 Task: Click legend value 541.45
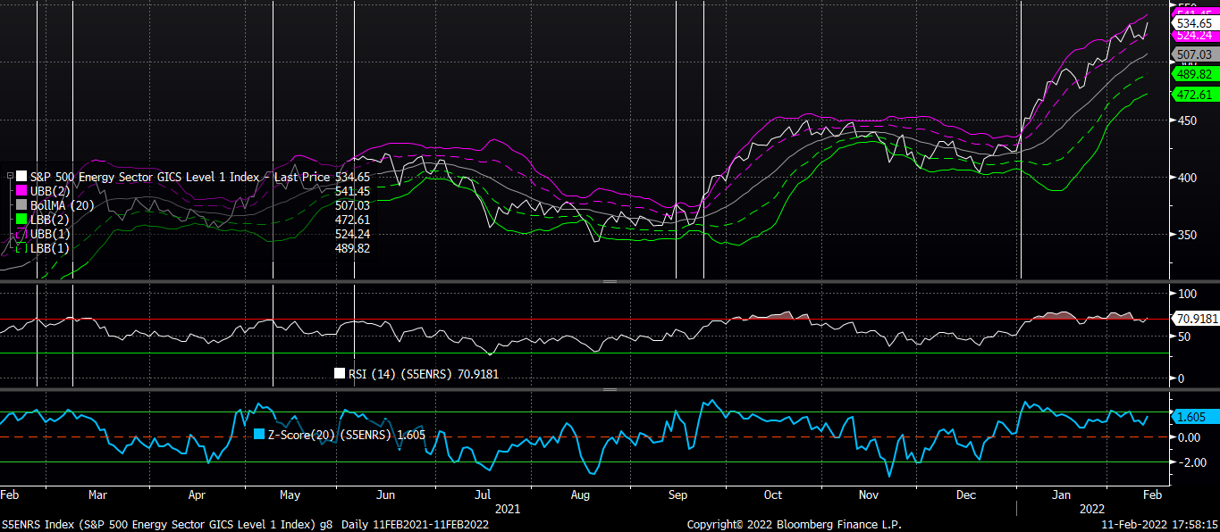352,191
